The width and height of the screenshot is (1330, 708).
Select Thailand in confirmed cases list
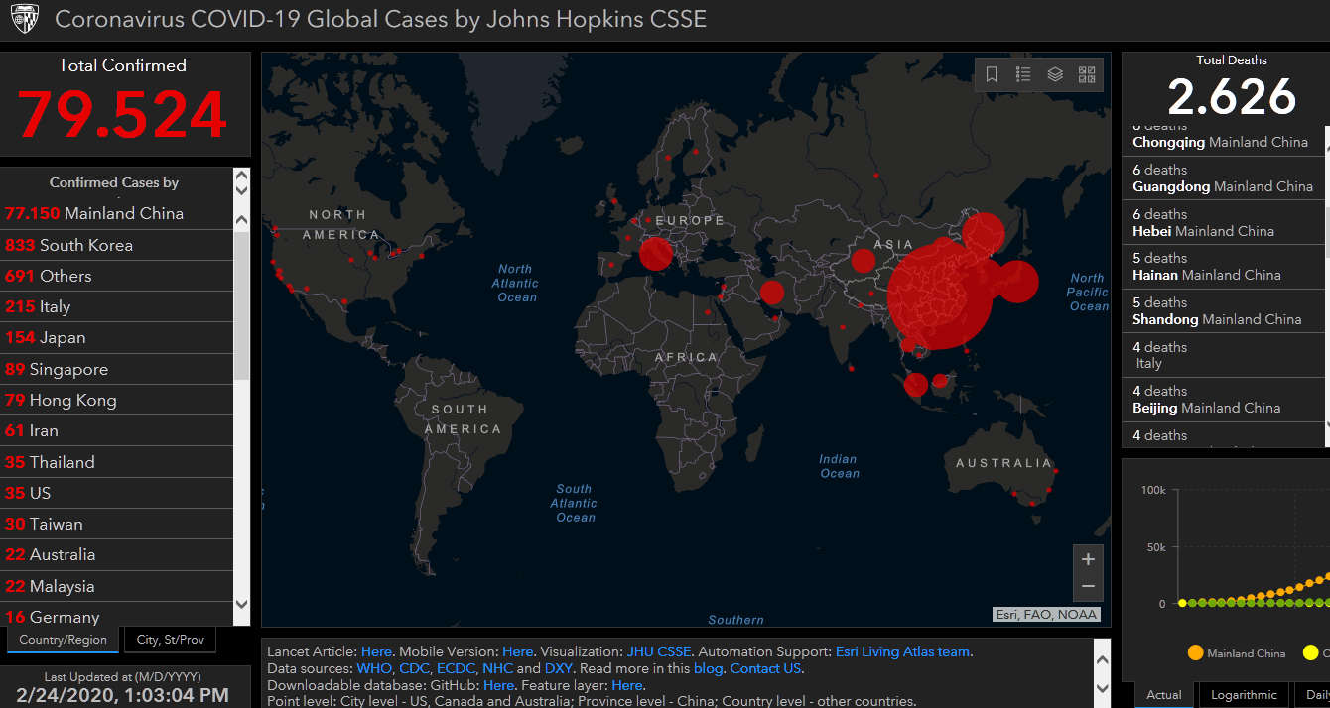click(x=117, y=462)
